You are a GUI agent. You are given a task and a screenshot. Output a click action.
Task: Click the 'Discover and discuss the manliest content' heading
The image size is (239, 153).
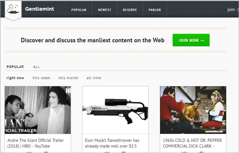93,40
